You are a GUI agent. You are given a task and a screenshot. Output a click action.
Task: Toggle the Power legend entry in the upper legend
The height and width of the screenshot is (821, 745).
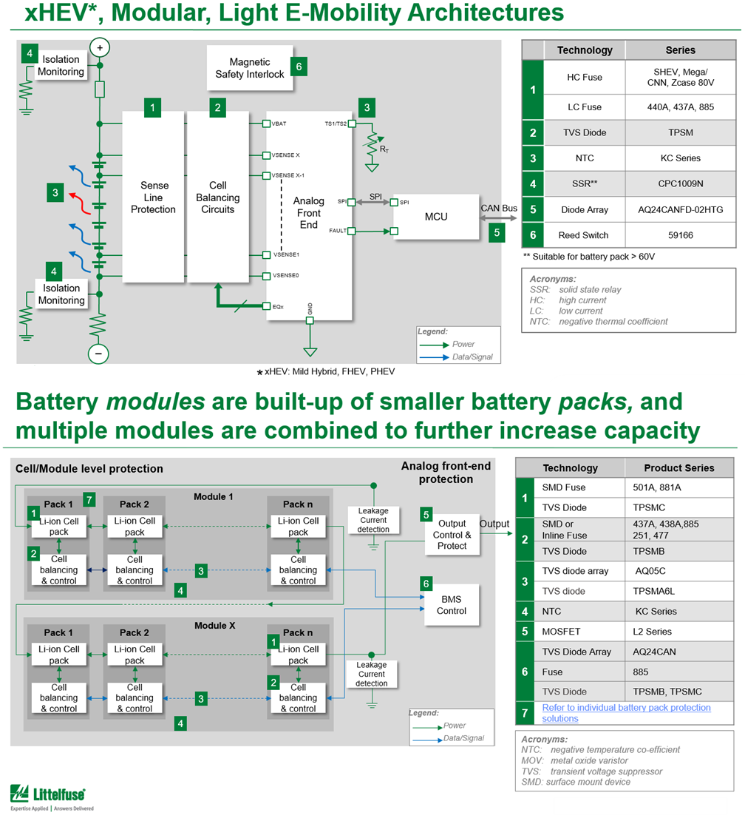click(462, 344)
